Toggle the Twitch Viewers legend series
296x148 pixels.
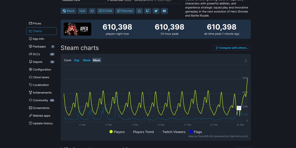click(172, 132)
